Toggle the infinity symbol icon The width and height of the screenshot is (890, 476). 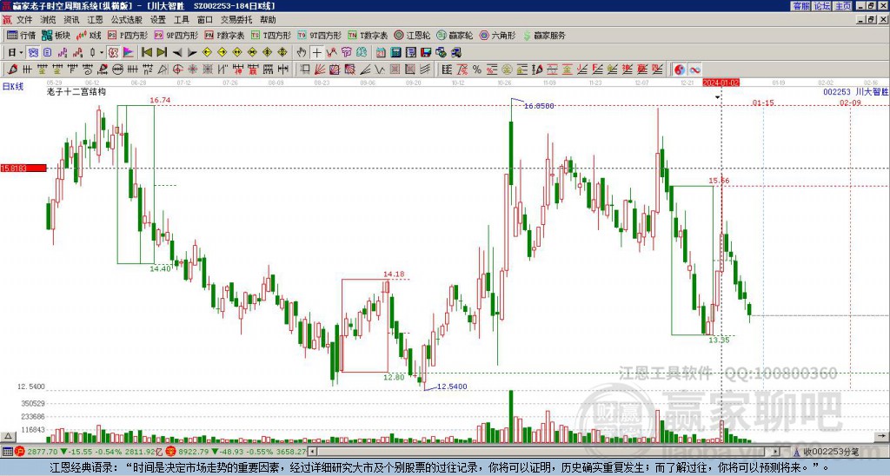694,69
